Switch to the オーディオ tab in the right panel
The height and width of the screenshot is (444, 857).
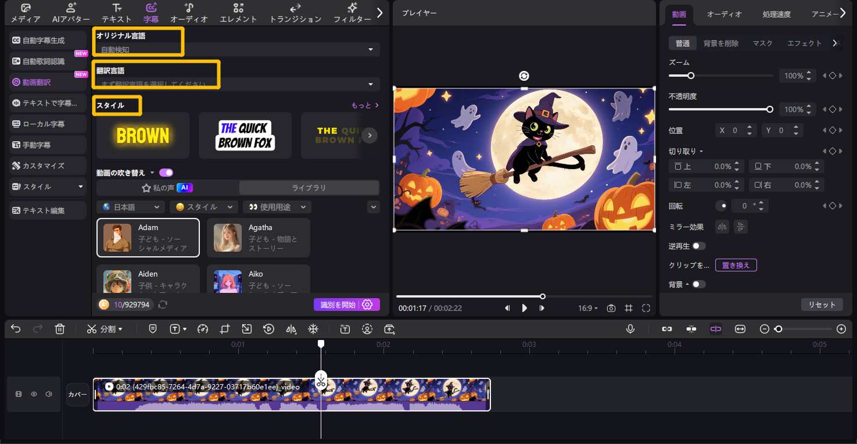[x=724, y=14]
